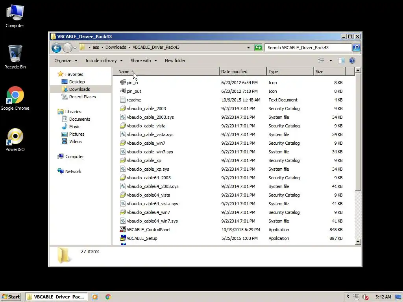Screen dimensions: 403x302
Task: Click the search magnifier button
Action: [356, 48]
